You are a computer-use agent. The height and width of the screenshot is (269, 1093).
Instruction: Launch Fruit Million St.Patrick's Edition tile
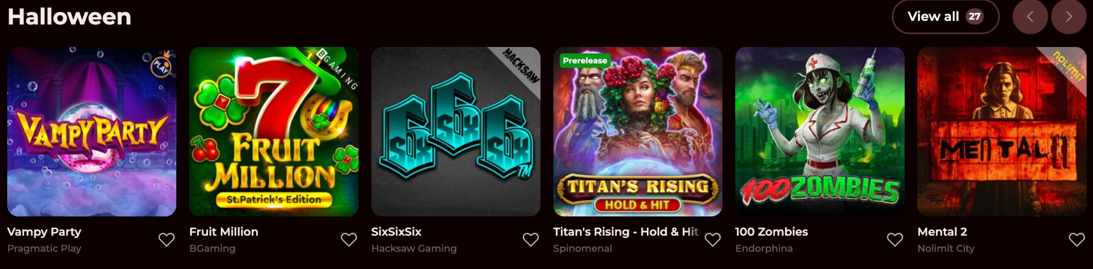(274, 132)
